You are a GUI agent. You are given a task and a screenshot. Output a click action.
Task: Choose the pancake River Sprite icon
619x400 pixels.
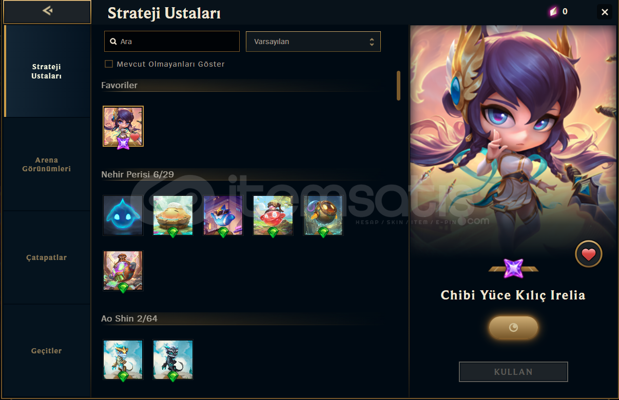click(x=173, y=215)
